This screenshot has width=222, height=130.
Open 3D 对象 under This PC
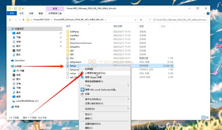20,70
